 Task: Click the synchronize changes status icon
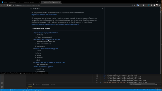8,90
